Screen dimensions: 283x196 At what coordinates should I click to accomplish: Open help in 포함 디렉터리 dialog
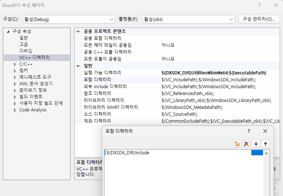coord(249,131)
